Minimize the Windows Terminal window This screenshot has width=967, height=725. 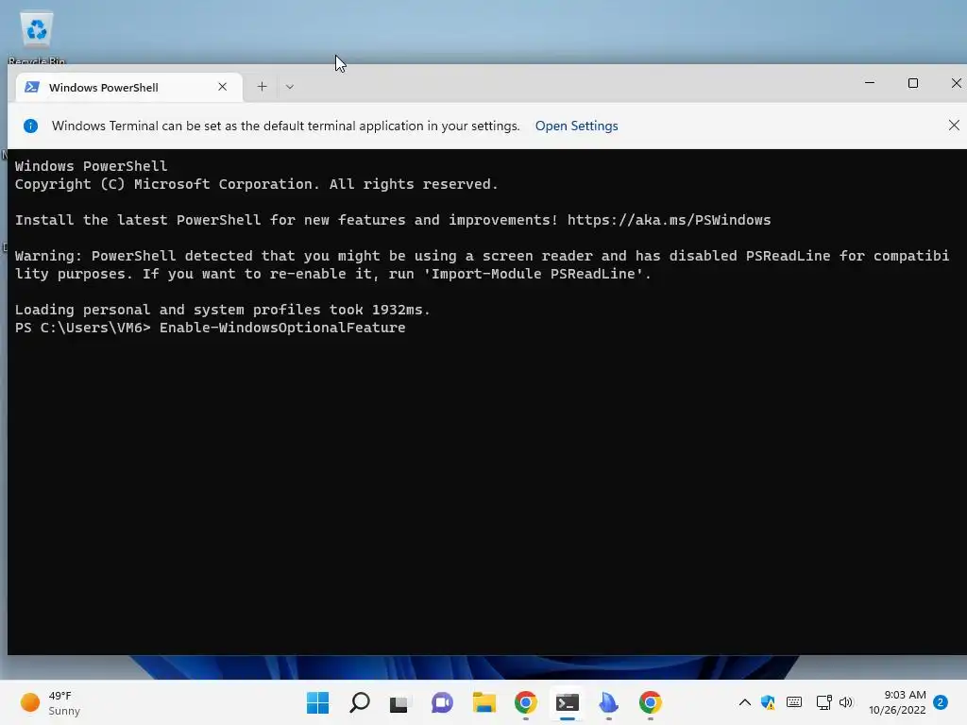click(870, 83)
